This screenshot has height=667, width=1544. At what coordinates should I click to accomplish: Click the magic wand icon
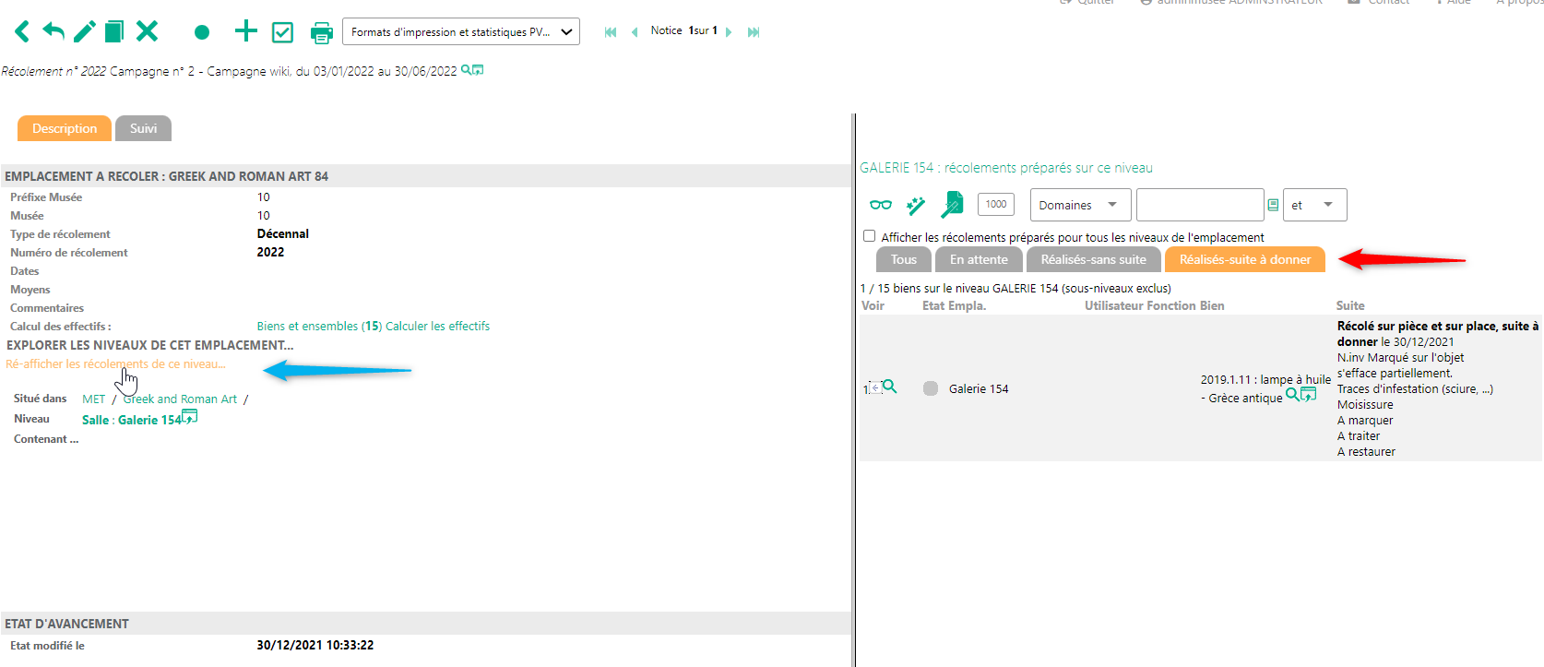tap(916, 205)
